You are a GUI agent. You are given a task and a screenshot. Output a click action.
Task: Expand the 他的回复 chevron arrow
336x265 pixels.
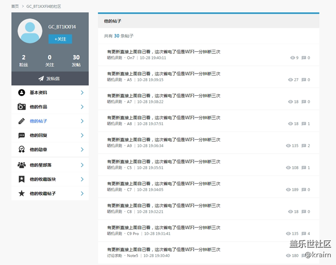(82, 135)
